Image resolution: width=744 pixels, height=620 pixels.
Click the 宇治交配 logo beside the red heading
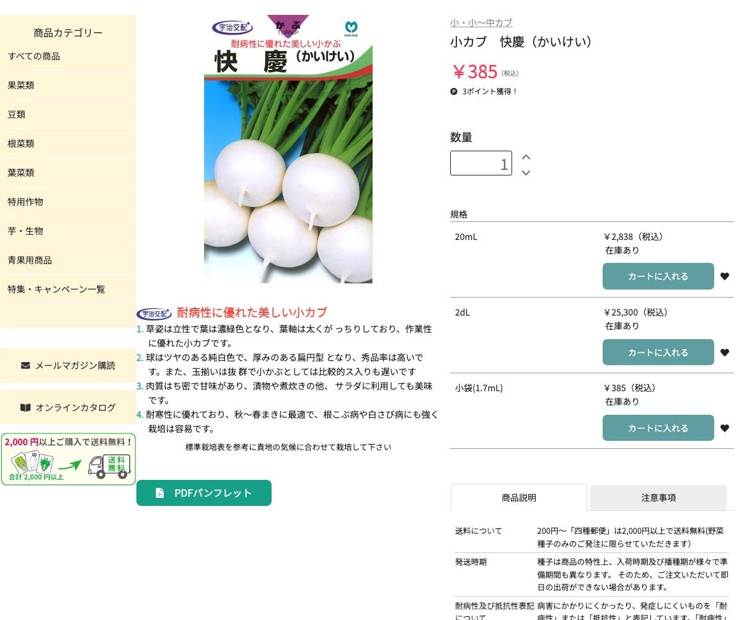coord(154,313)
